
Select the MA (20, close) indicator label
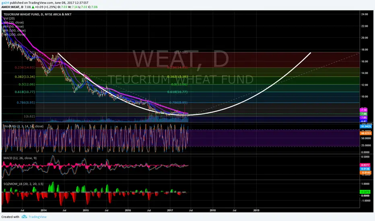[14, 23]
